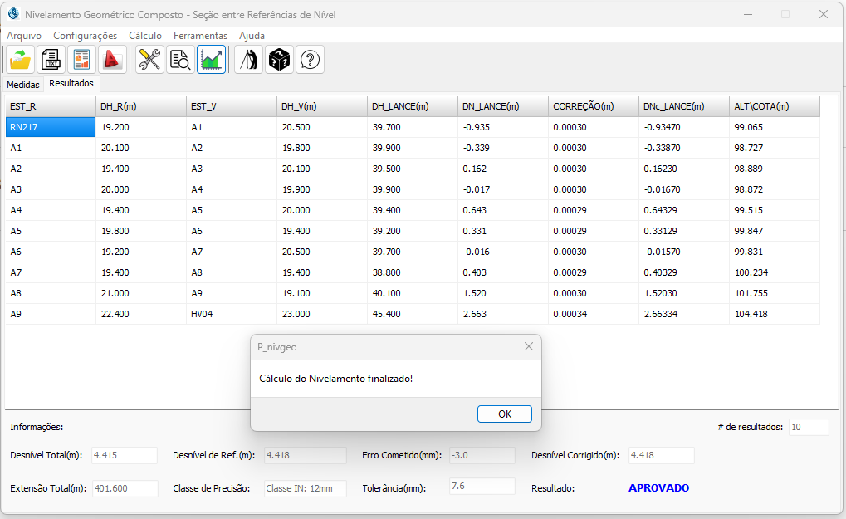Click the DH_R value 22.400
The image size is (846, 519).
tap(141, 314)
